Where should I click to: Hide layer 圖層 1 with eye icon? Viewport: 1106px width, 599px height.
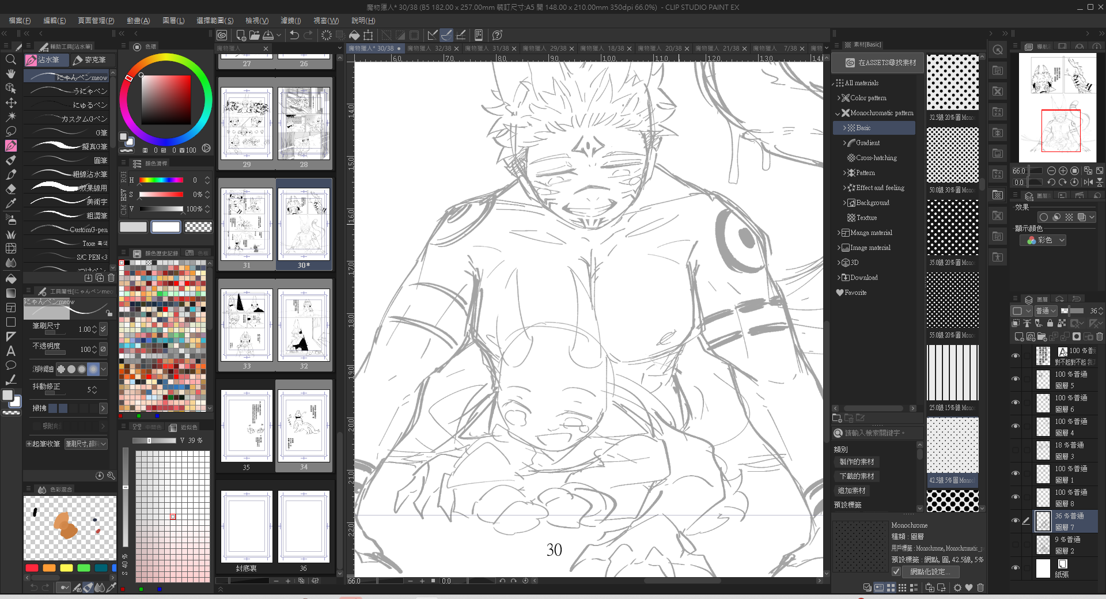click(x=1015, y=474)
